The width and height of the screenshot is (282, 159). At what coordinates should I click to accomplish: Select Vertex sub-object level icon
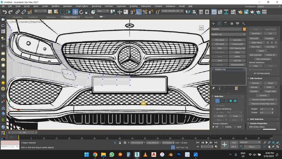click(x=217, y=101)
